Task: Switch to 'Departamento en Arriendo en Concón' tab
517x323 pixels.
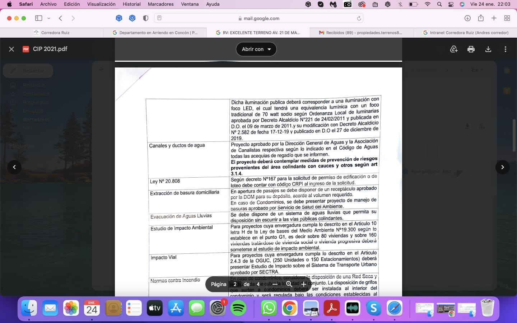Action: point(155,33)
